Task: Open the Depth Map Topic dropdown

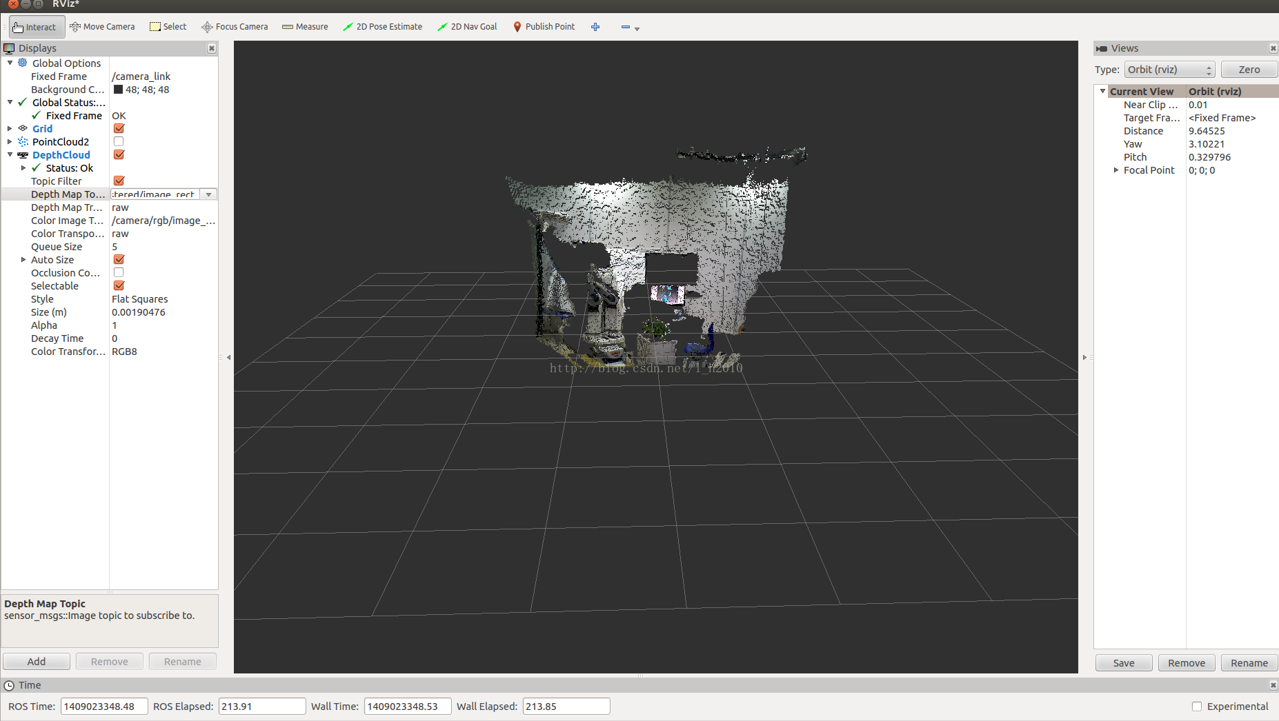Action: point(208,194)
